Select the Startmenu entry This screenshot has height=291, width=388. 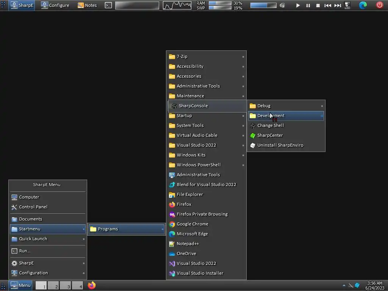click(x=48, y=229)
